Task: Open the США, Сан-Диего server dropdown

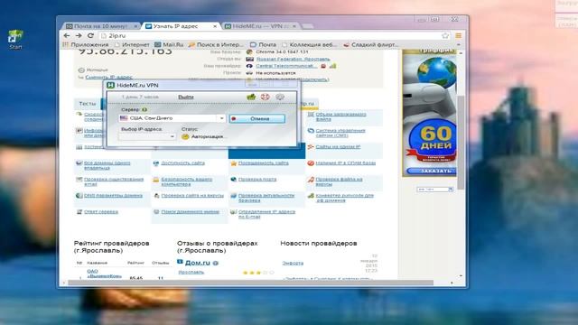Action: tap(172, 118)
